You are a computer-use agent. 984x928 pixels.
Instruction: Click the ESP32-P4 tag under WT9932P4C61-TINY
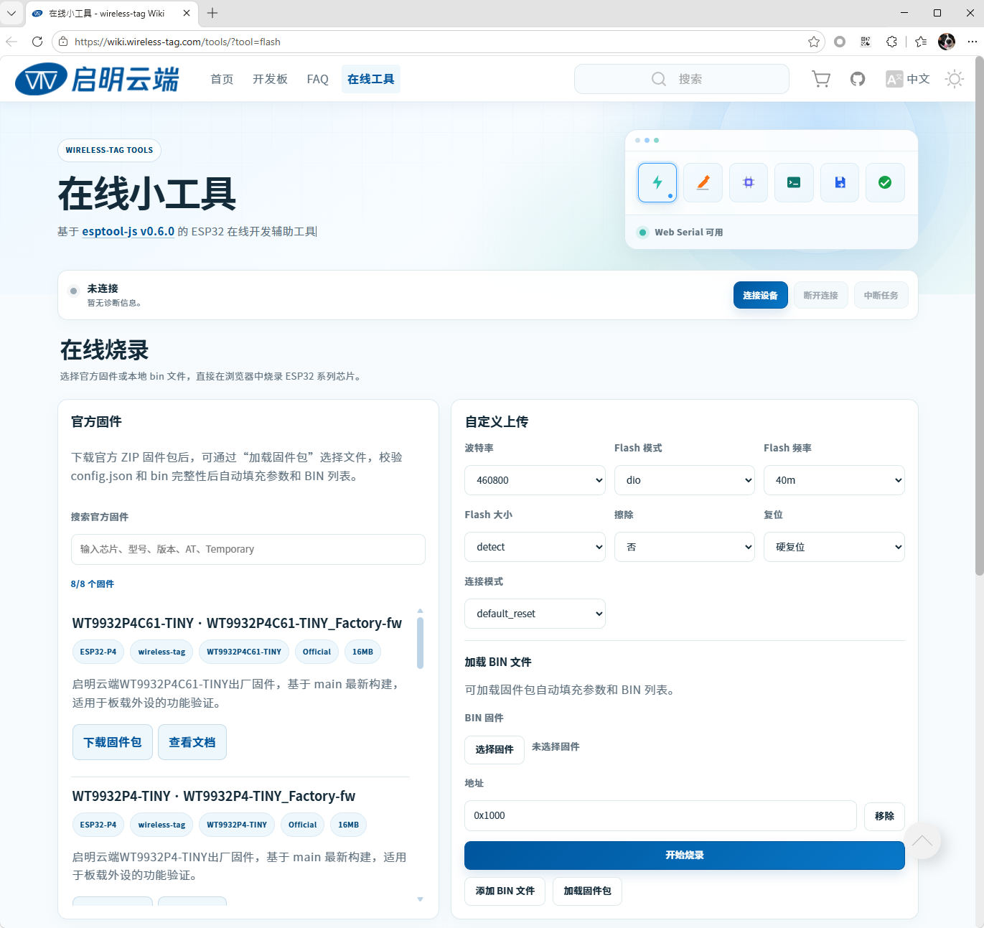(98, 652)
